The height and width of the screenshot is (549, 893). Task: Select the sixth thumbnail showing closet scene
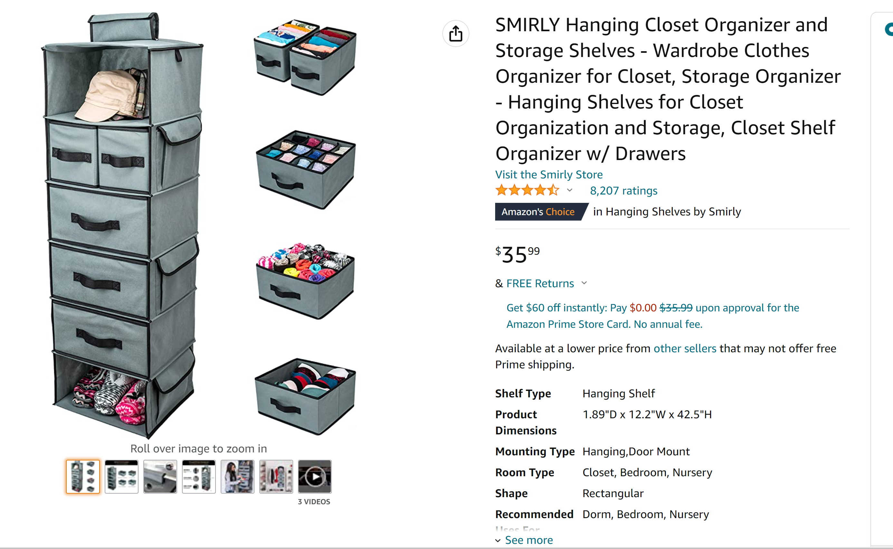276,476
